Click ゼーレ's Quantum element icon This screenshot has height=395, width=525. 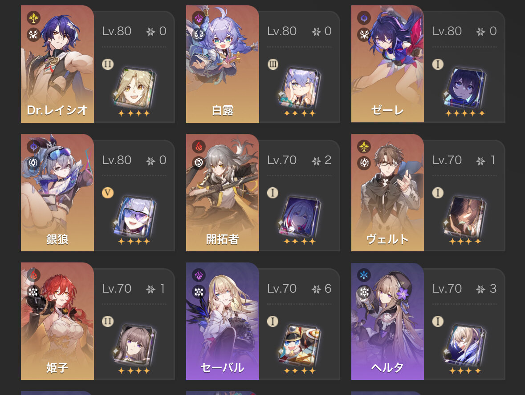[x=364, y=18]
